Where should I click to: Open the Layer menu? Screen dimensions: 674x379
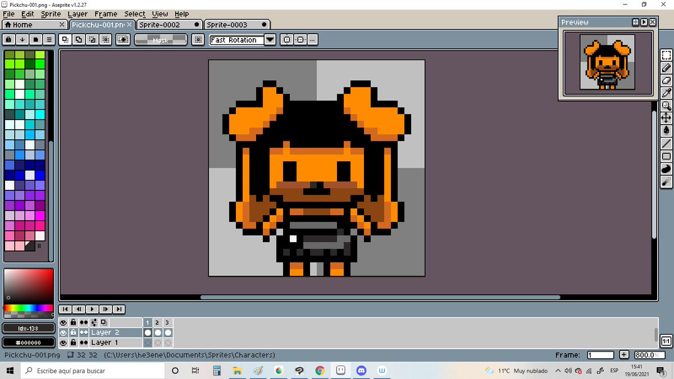point(78,14)
